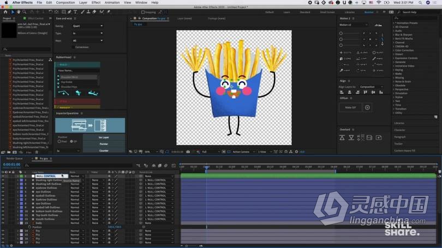Viewport: 442px width, 248px height.
Task: Open the Easing dropdown showing Quart
Action: (x=88, y=26)
